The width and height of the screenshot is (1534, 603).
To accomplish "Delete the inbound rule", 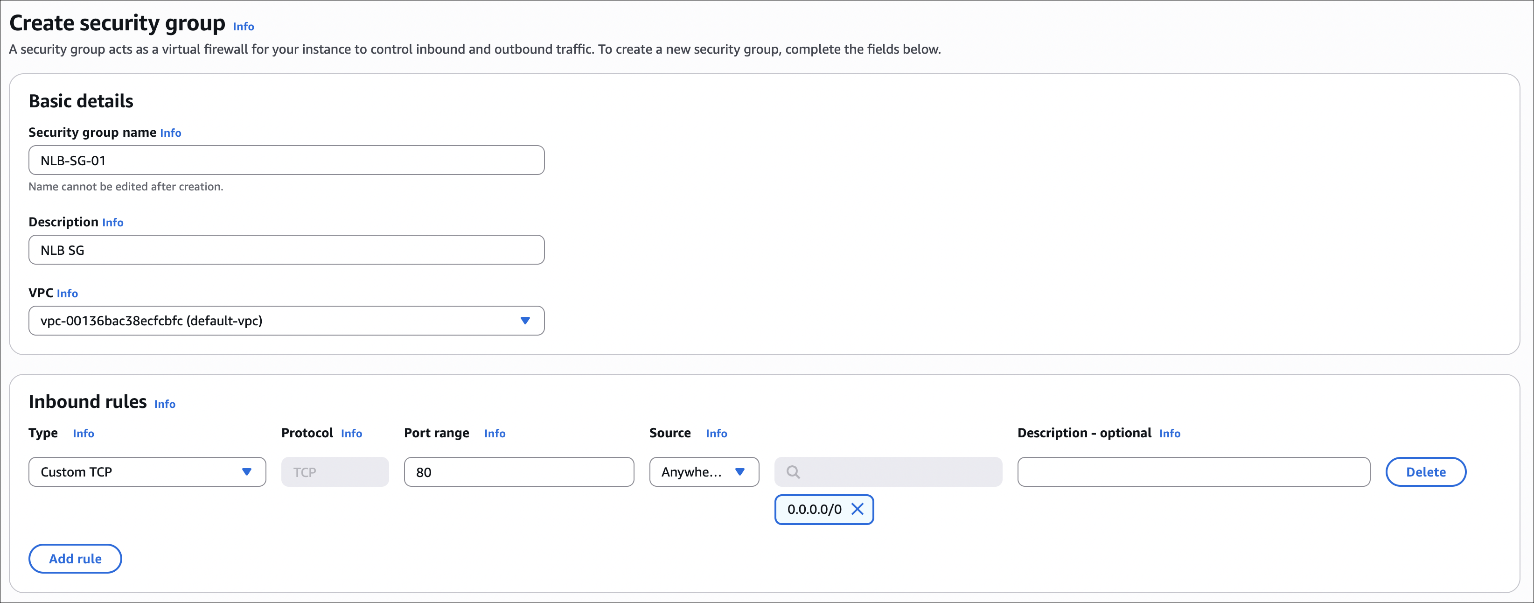I will pos(1425,472).
